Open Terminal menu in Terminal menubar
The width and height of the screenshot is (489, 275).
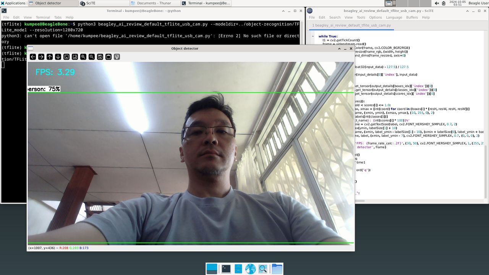(x=43, y=17)
